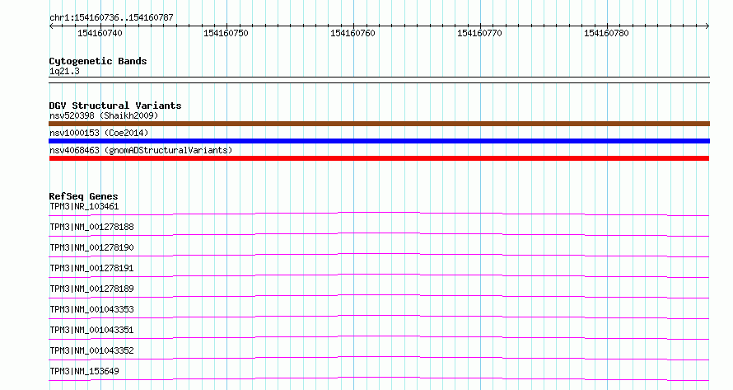Click ruler position 154160750
This screenshot has width=733, height=390.
(226, 33)
